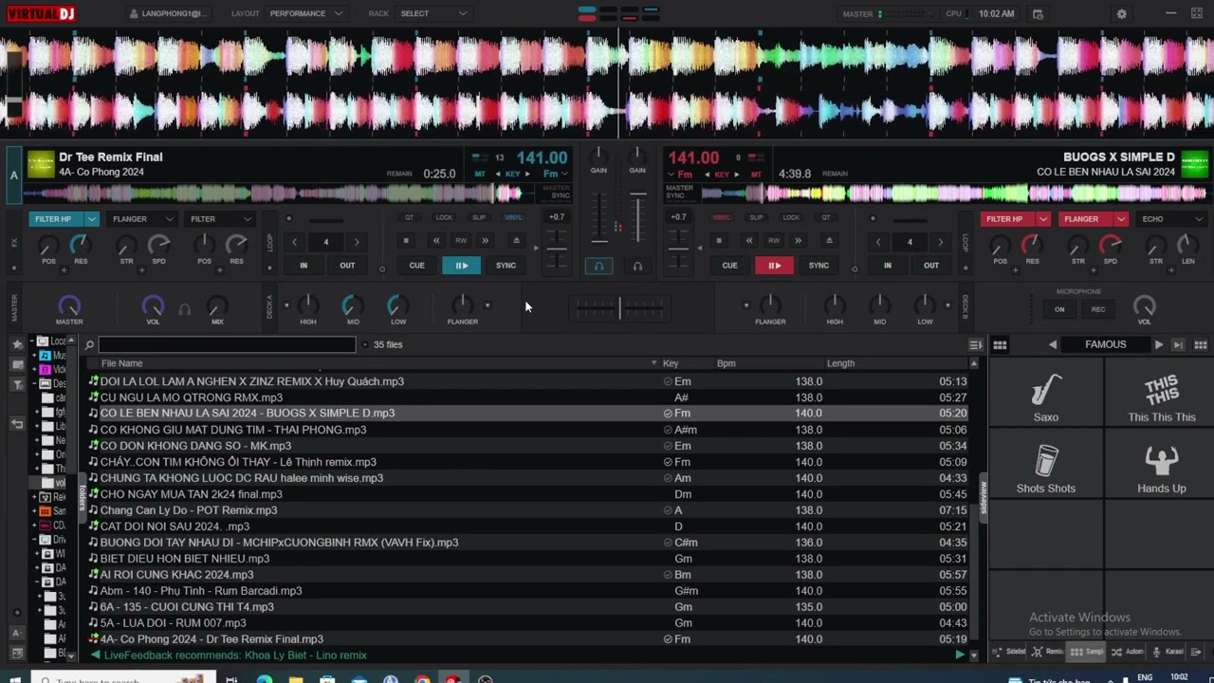The height and width of the screenshot is (683, 1214).
Task: Toggle VINYL mode on deck A
Action: [513, 217]
